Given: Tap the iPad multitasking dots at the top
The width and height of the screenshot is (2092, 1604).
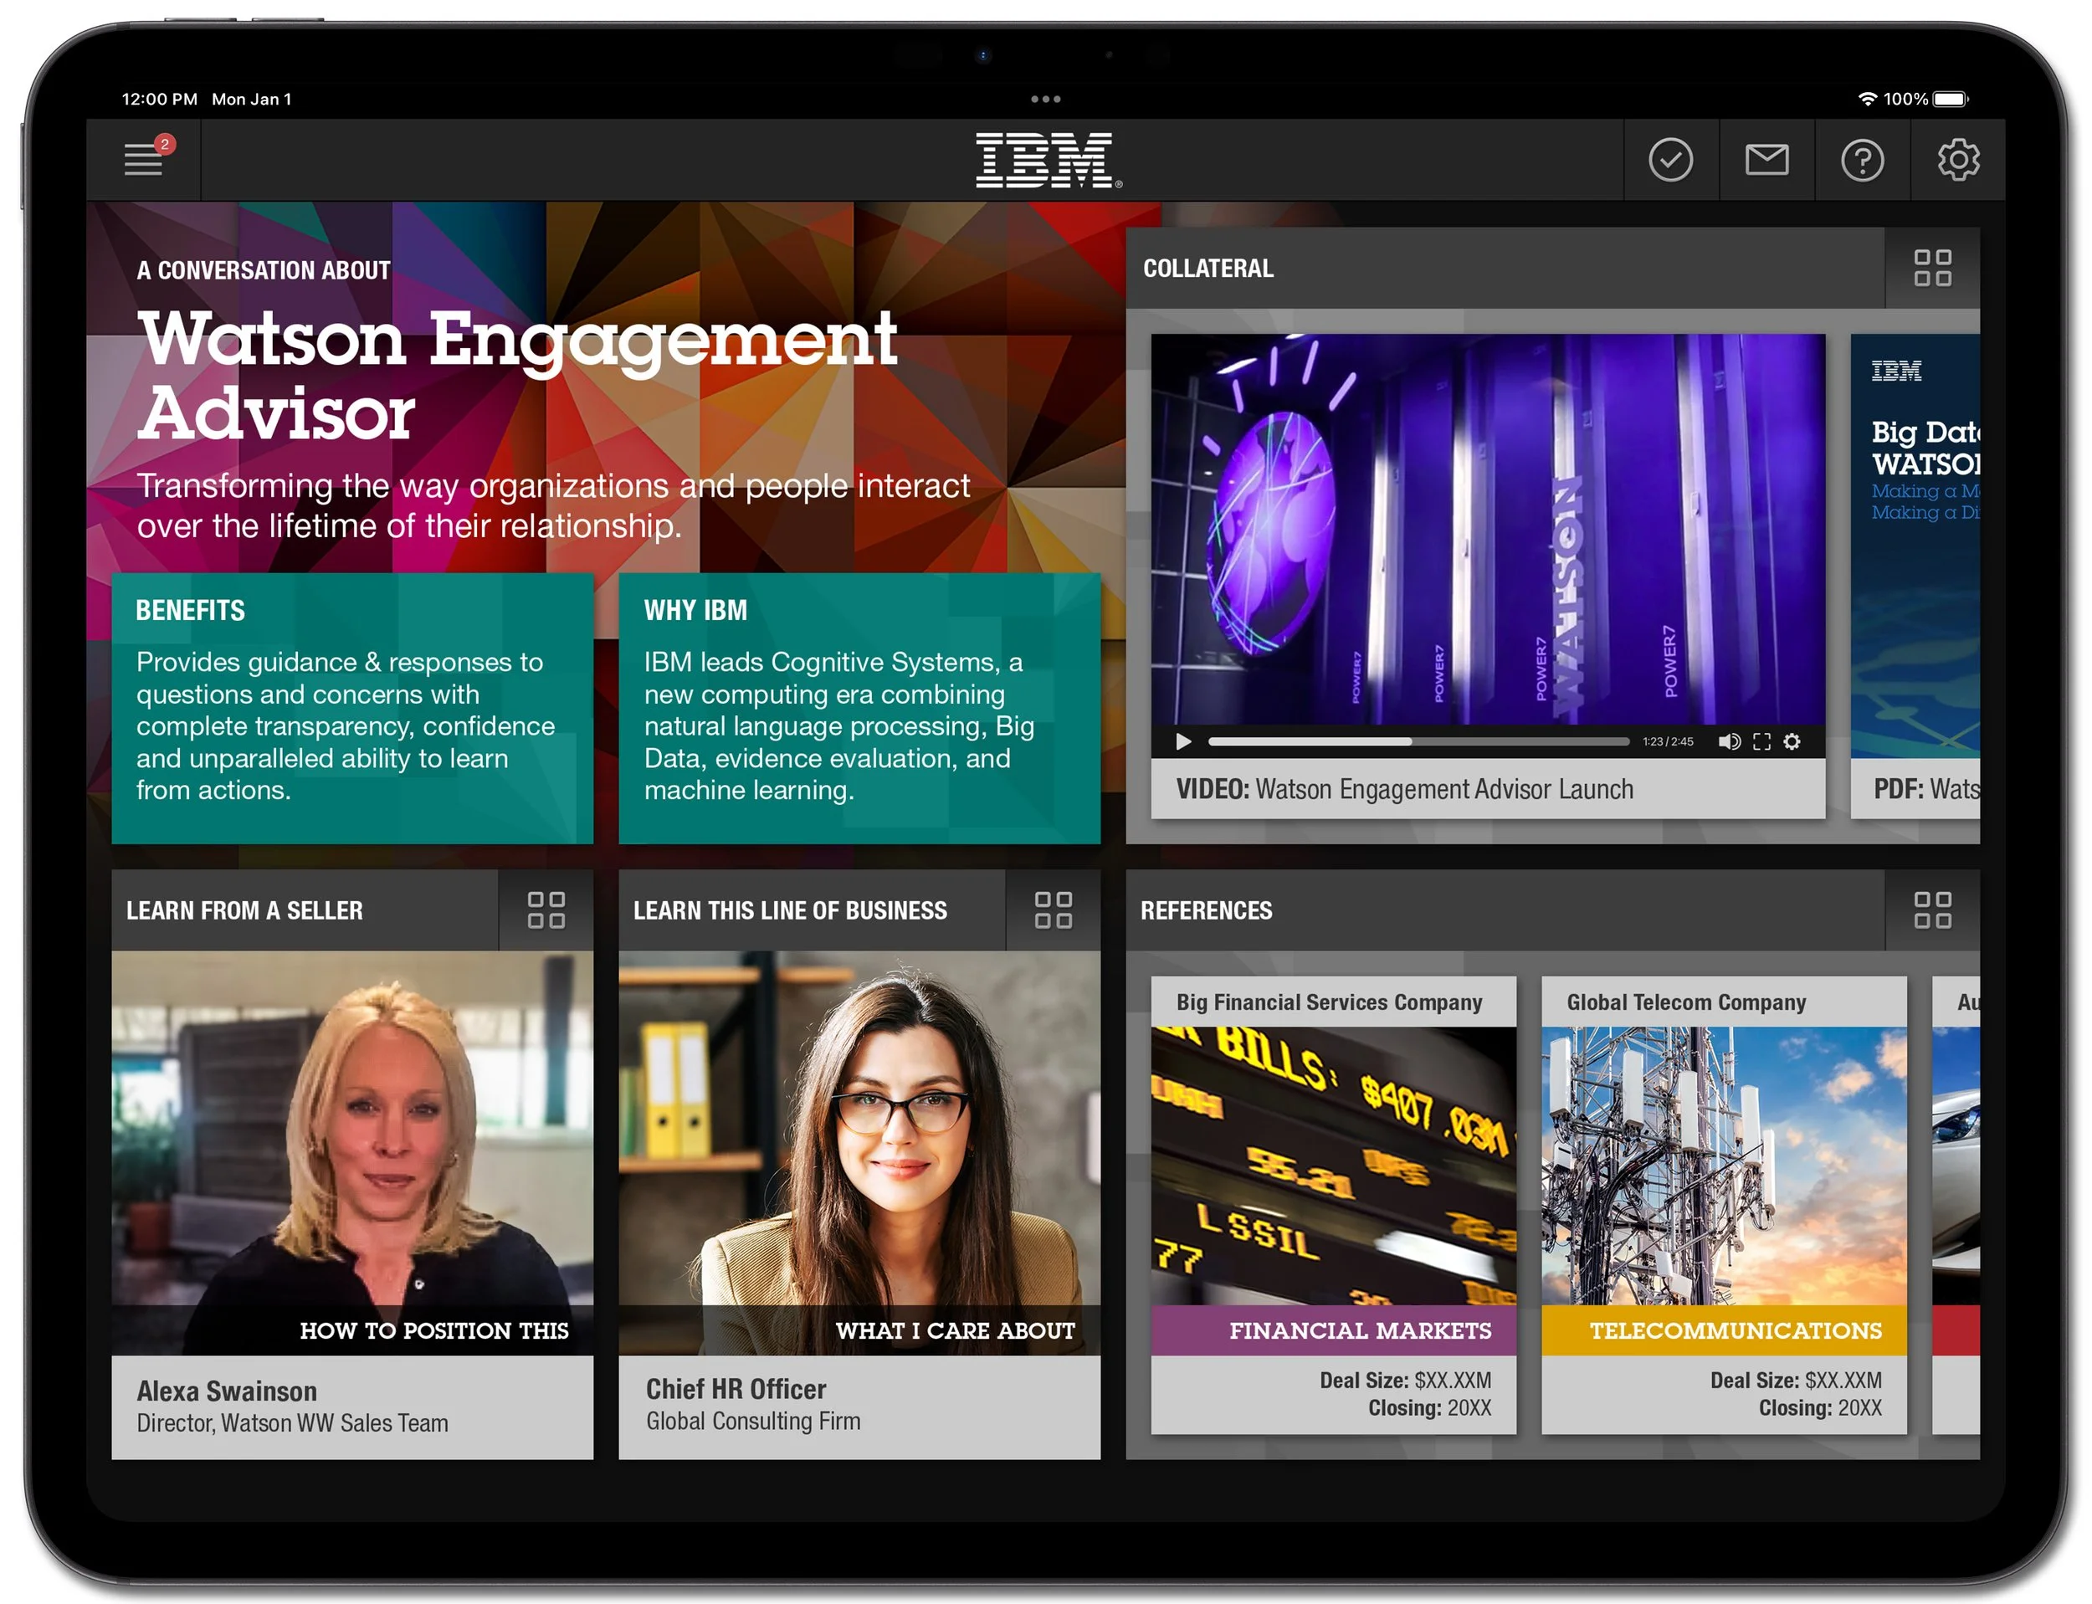Looking at the screenshot, I should pyautogui.click(x=1047, y=99).
